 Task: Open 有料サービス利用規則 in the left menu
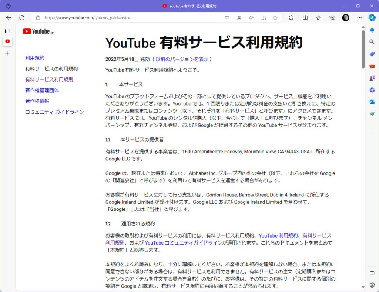(49, 79)
